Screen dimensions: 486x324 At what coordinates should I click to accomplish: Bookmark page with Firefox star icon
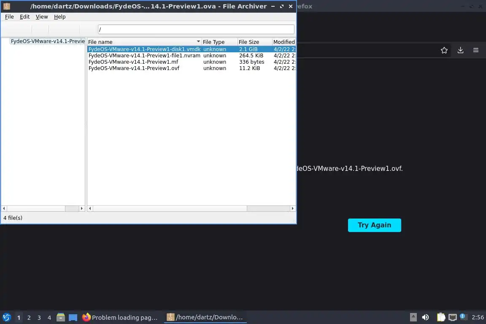tap(444, 50)
